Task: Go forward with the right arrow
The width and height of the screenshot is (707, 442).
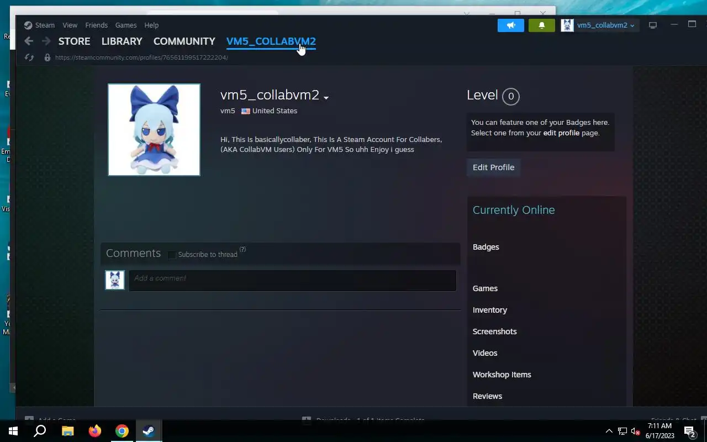Action: [46, 41]
